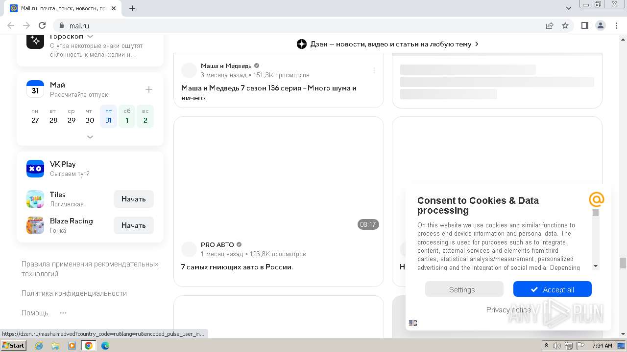627x352 pixels.
Task: Open 7 самых гниющих авто в России title
Action: click(237, 267)
